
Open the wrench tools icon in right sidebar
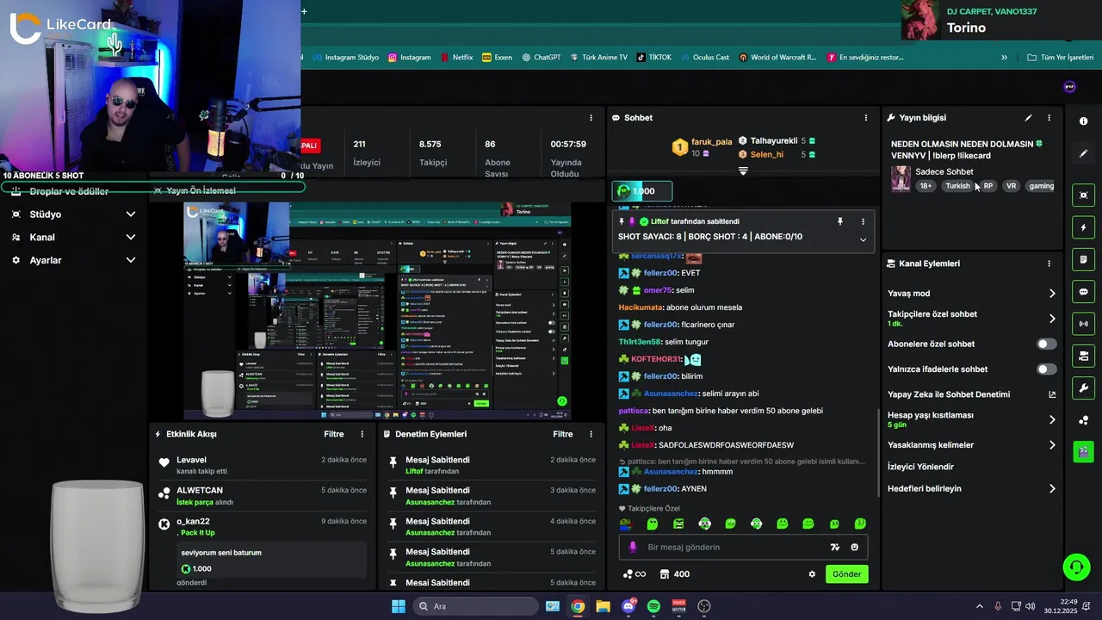[1083, 387]
